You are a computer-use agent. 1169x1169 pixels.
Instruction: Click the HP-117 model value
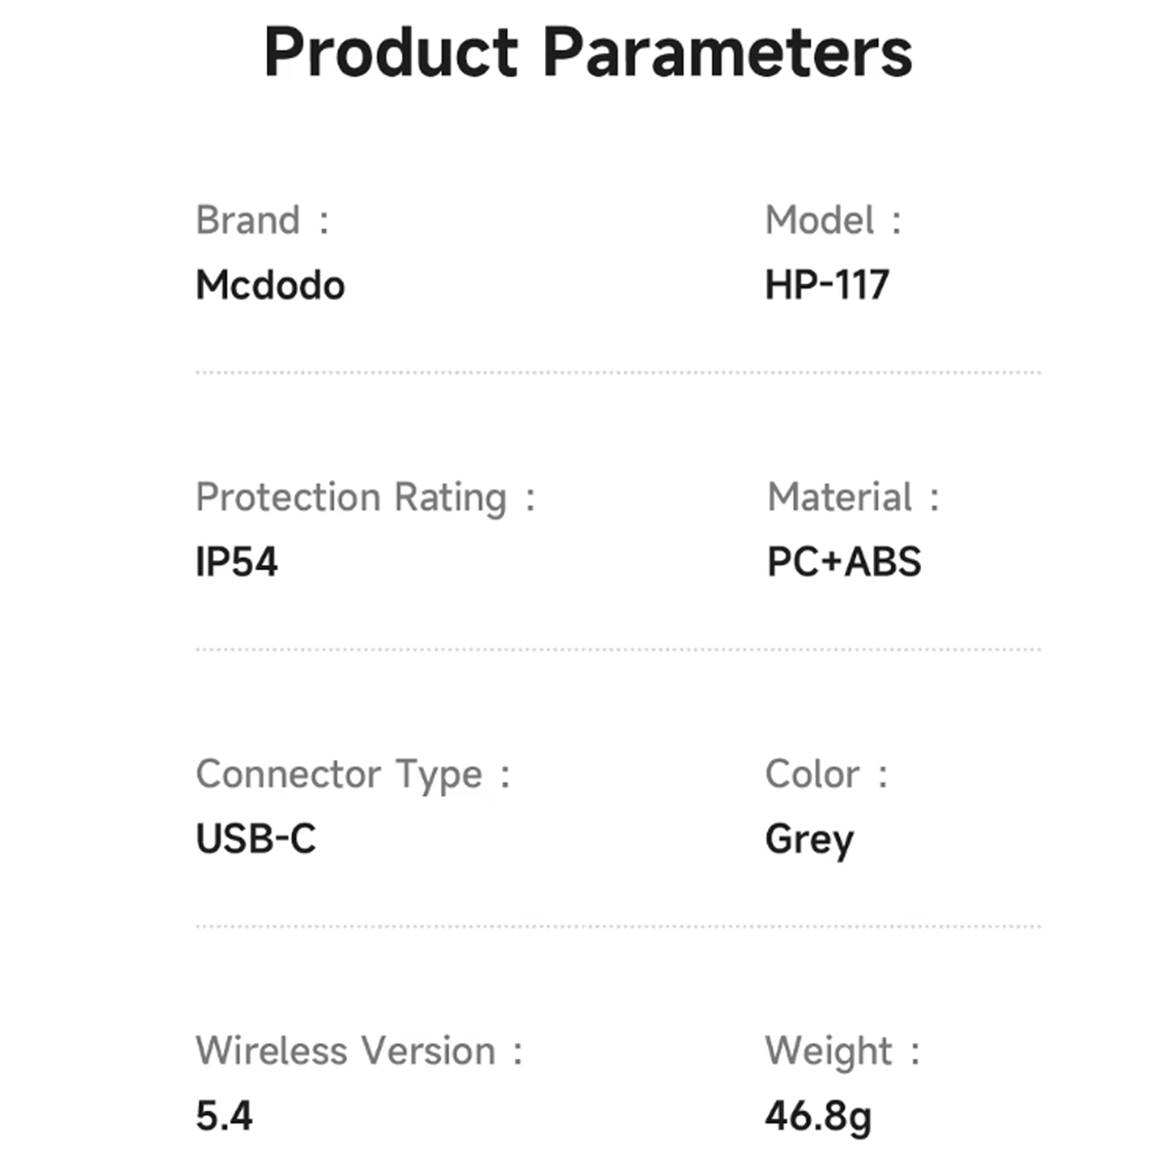(x=827, y=285)
